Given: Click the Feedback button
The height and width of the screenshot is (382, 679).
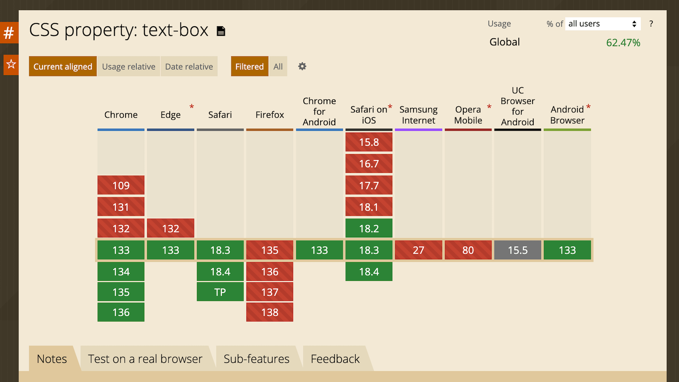Looking at the screenshot, I should [x=335, y=358].
